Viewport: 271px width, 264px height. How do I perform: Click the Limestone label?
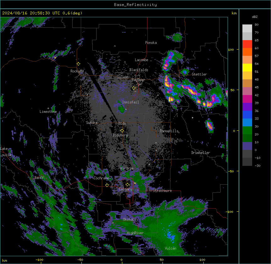coord(48,112)
